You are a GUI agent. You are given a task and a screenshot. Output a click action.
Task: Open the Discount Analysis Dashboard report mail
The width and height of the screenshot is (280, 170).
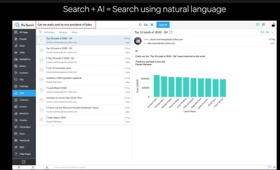[84, 110]
